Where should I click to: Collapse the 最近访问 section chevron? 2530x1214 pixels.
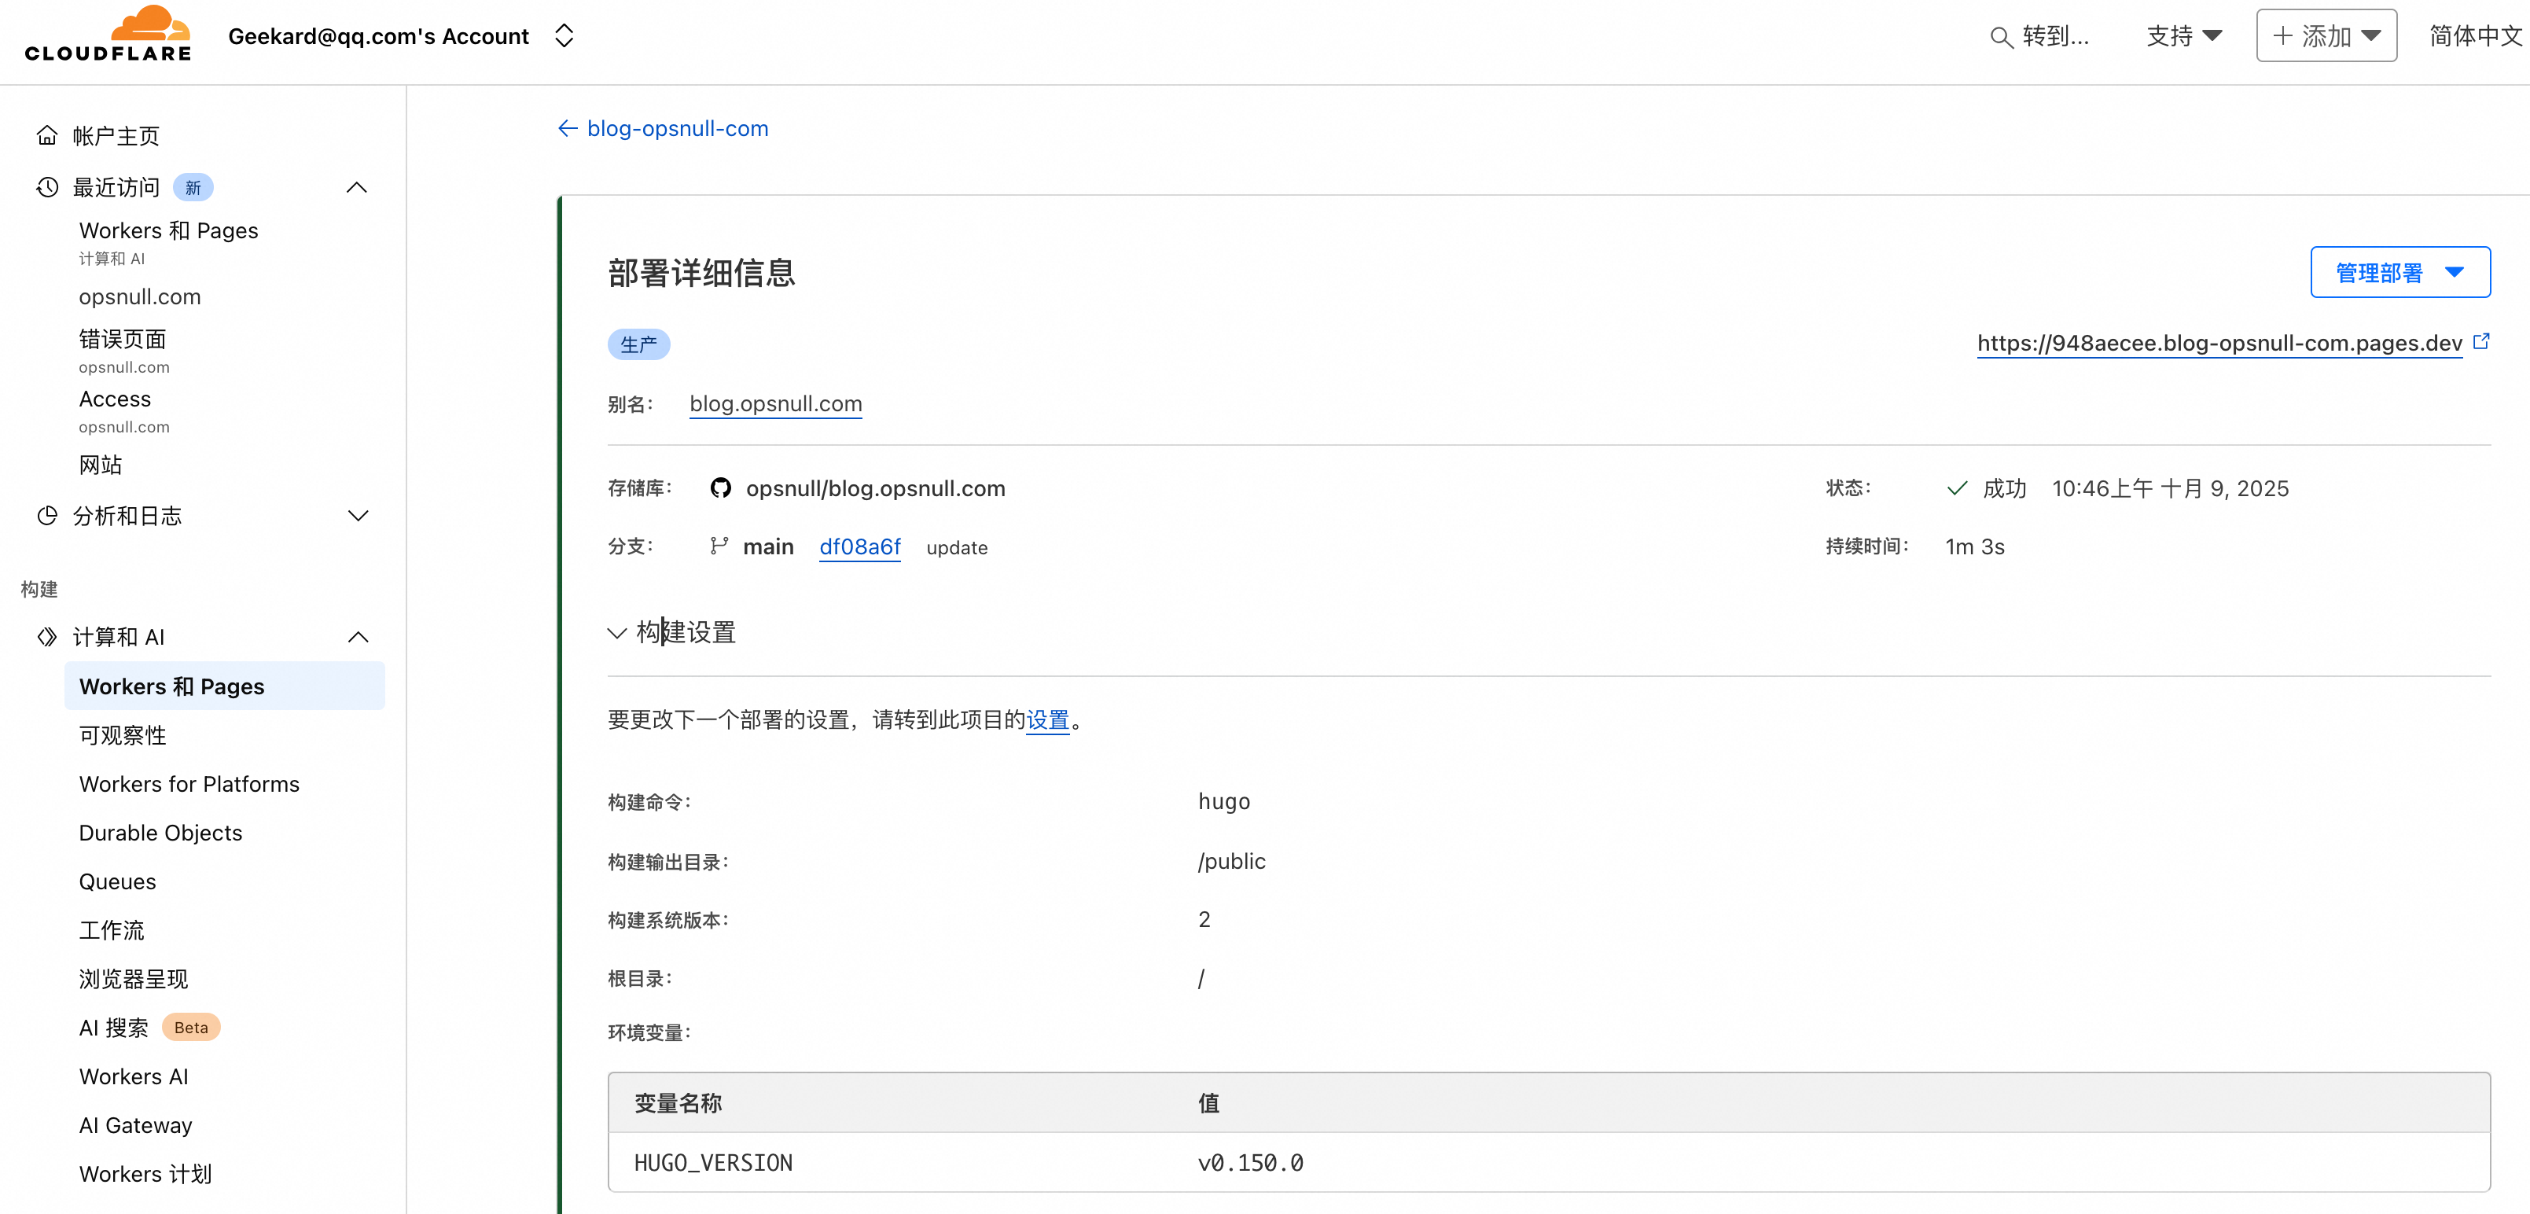(358, 186)
